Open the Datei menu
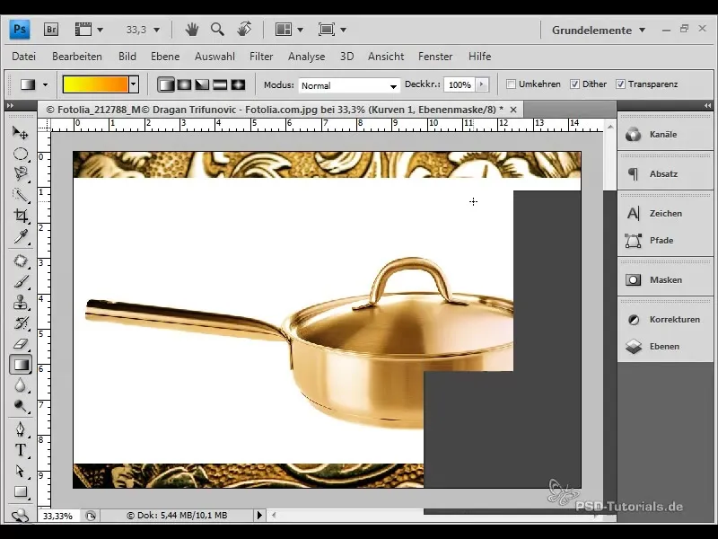 click(24, 57)
